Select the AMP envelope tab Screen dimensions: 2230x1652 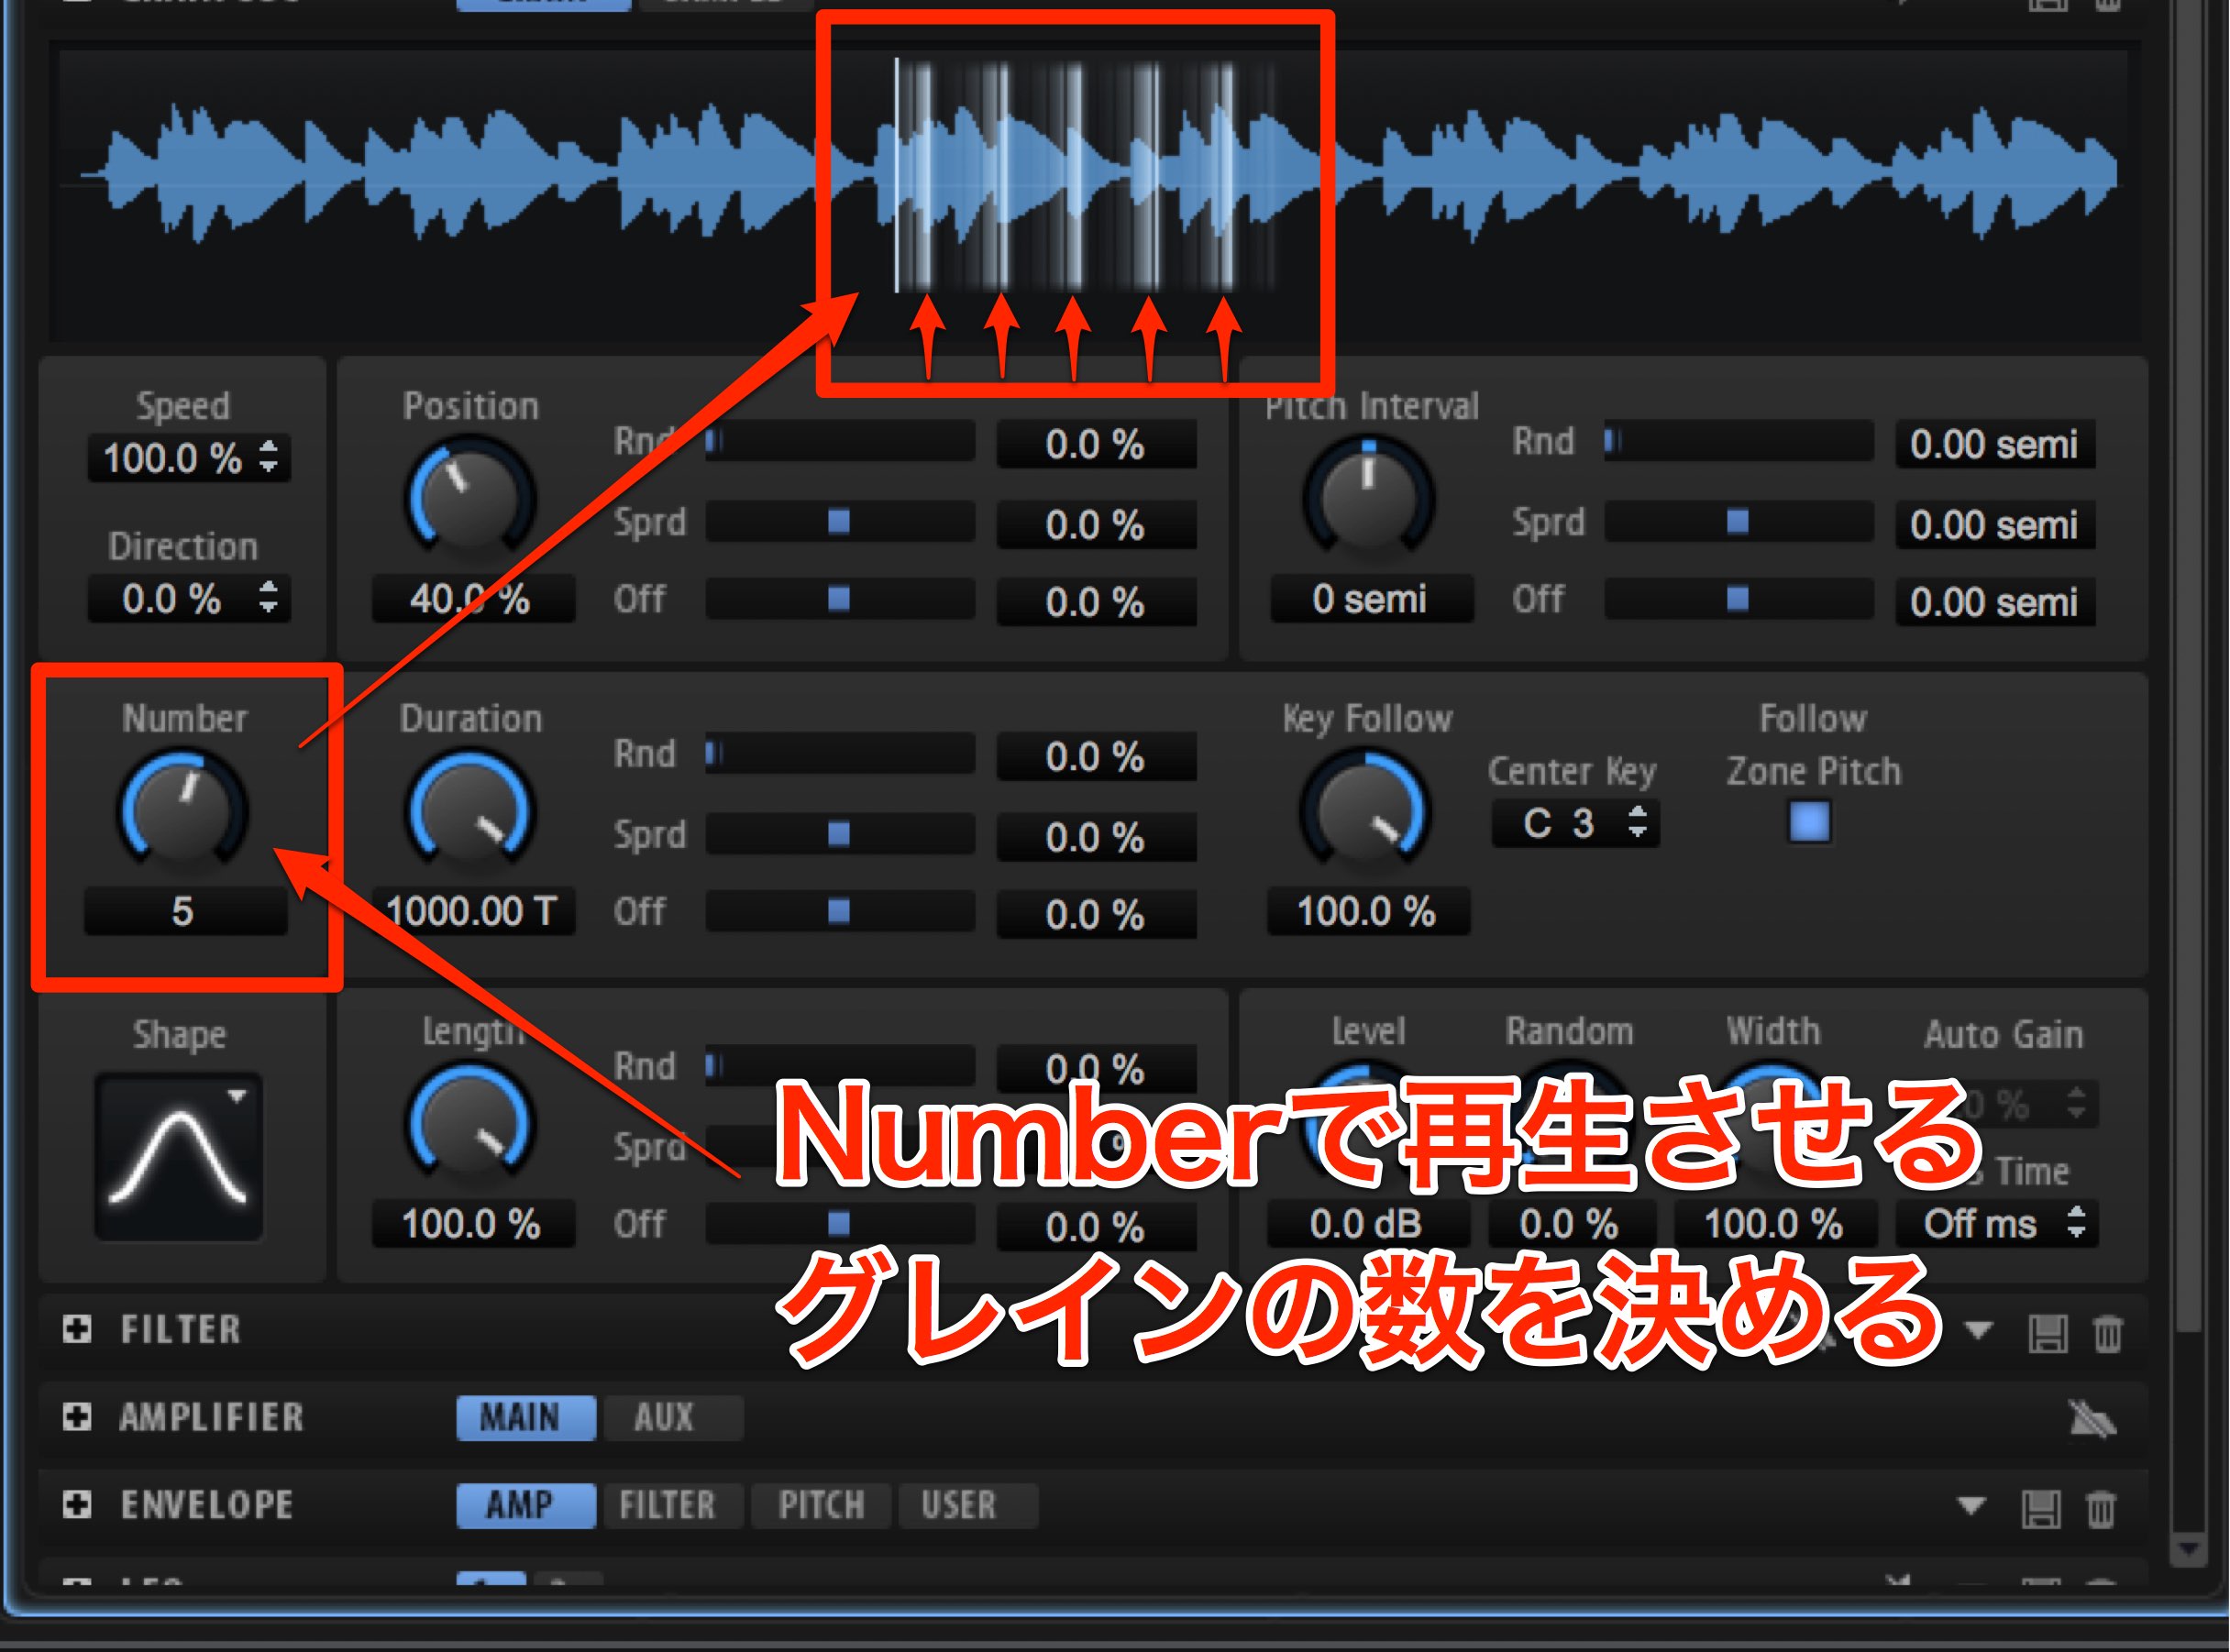point(526,1505)
